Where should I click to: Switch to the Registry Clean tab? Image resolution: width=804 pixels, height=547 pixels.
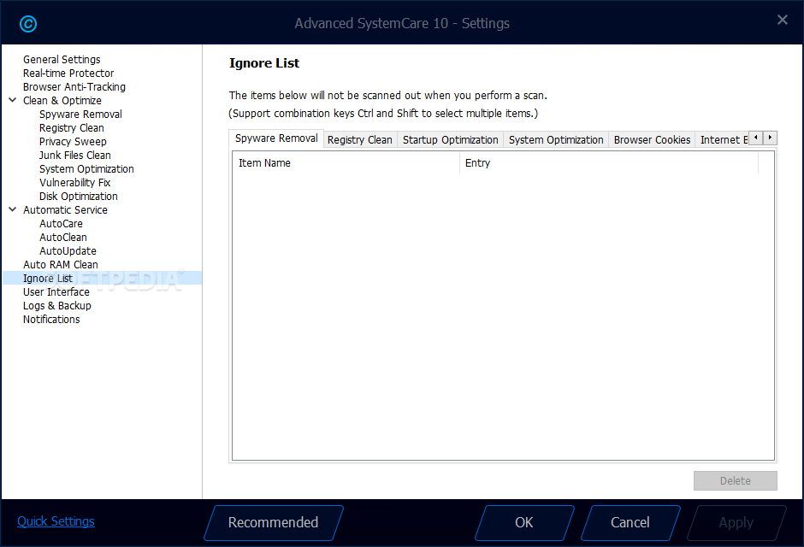[360, 140]
